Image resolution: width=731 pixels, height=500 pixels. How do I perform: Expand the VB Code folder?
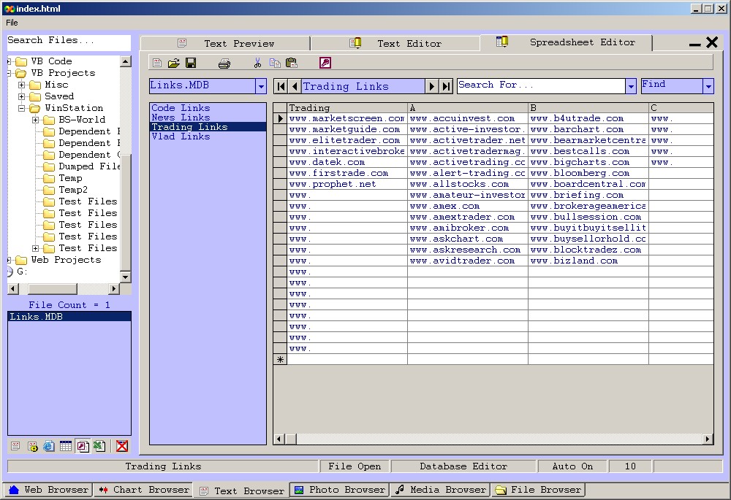[9, 61]
